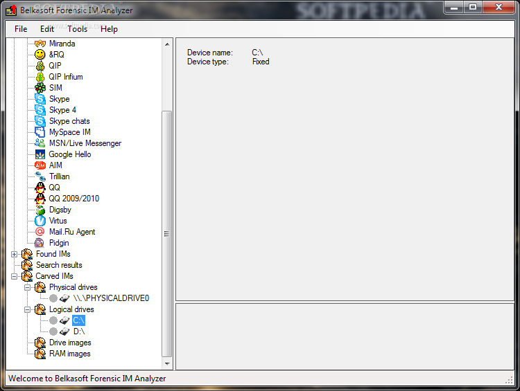Minimize the Belkasoft window
520x391 pixels.
coord(454,7)
